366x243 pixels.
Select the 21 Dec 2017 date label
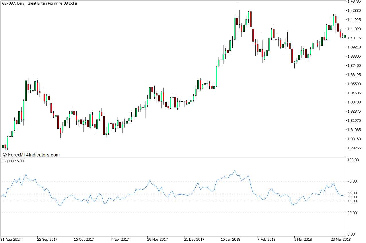click(x=194, y=239)
